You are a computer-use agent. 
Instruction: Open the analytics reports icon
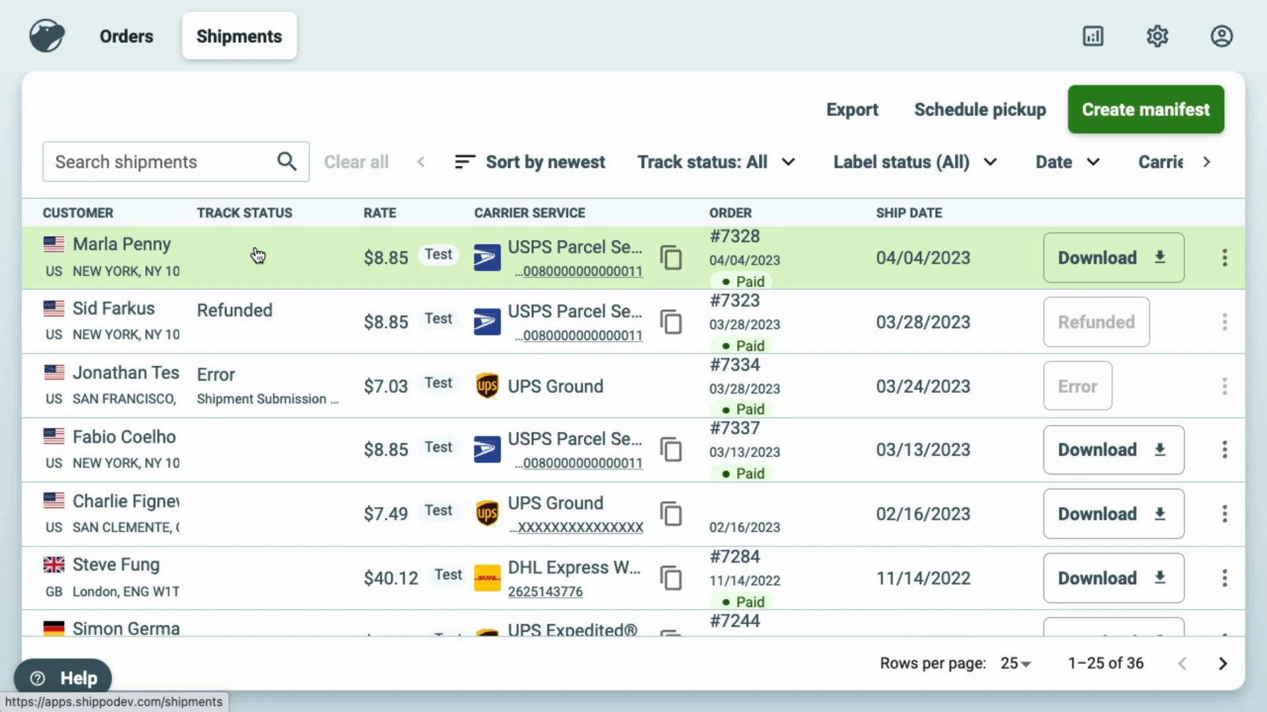click(x=1093, y=36)
